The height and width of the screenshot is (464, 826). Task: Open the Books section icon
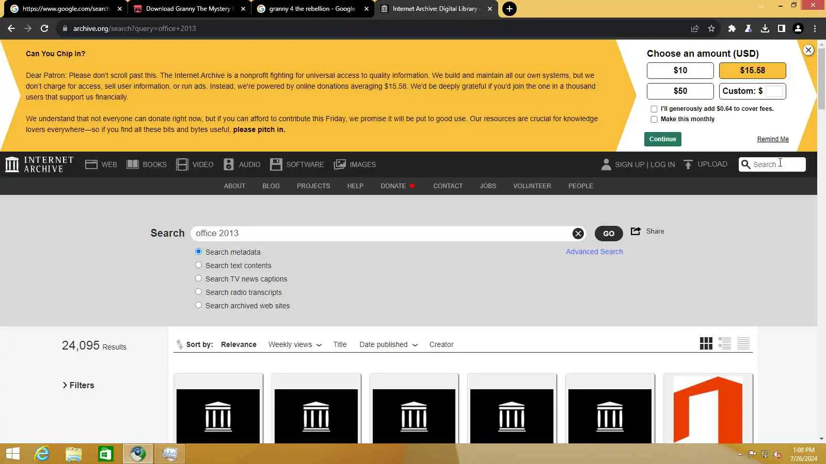click(x=133, y=164)
